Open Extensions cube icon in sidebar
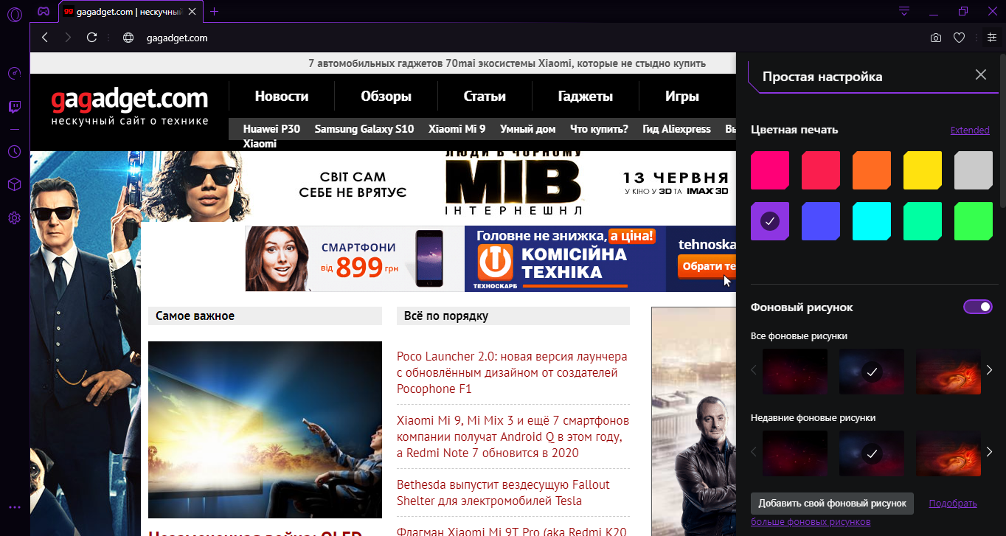Screen dimensions: 1006x536 coord(14,184)
